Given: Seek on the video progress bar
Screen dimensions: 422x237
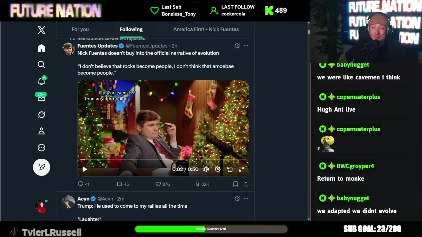Looking at the screenshot, I should coord(163,159).
